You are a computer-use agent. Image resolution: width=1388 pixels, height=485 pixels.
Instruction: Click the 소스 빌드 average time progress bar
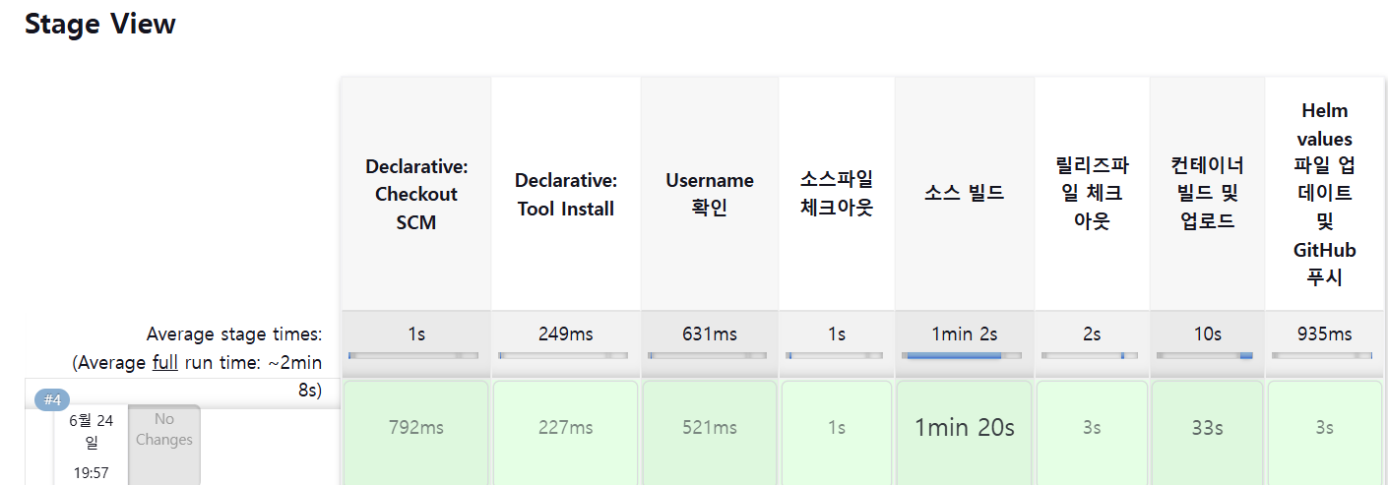click(x=964, y=355)
